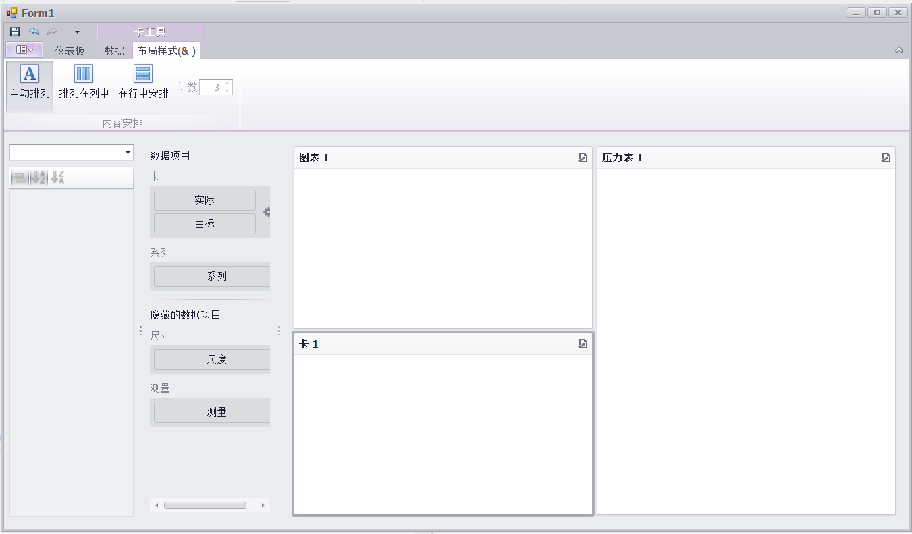Click the export icon on 图表 1 panel
The height and width of the screenshot is (534, 912).
pos(583,157)
